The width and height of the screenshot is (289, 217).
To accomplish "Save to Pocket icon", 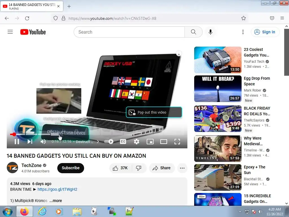I will tap(272, 18).
